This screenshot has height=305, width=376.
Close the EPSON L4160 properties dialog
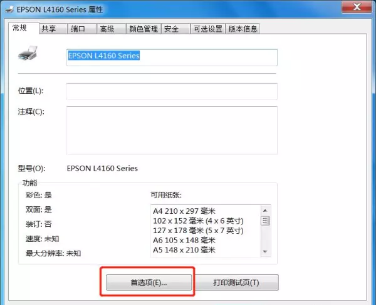(357, 7)
